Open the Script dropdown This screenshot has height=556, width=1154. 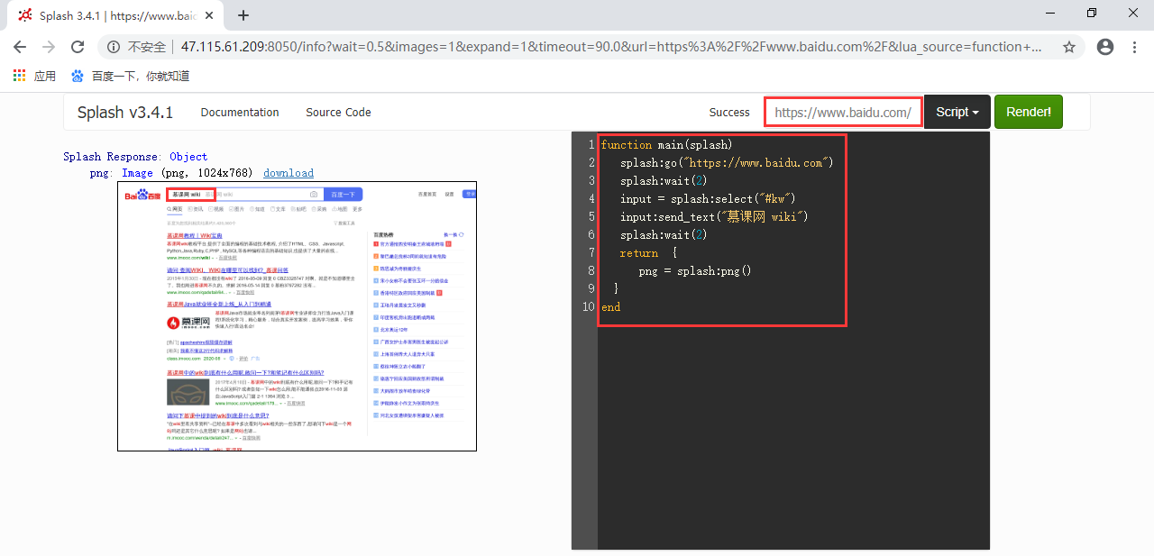957,113
